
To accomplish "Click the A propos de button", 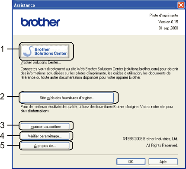I will 45,146.
